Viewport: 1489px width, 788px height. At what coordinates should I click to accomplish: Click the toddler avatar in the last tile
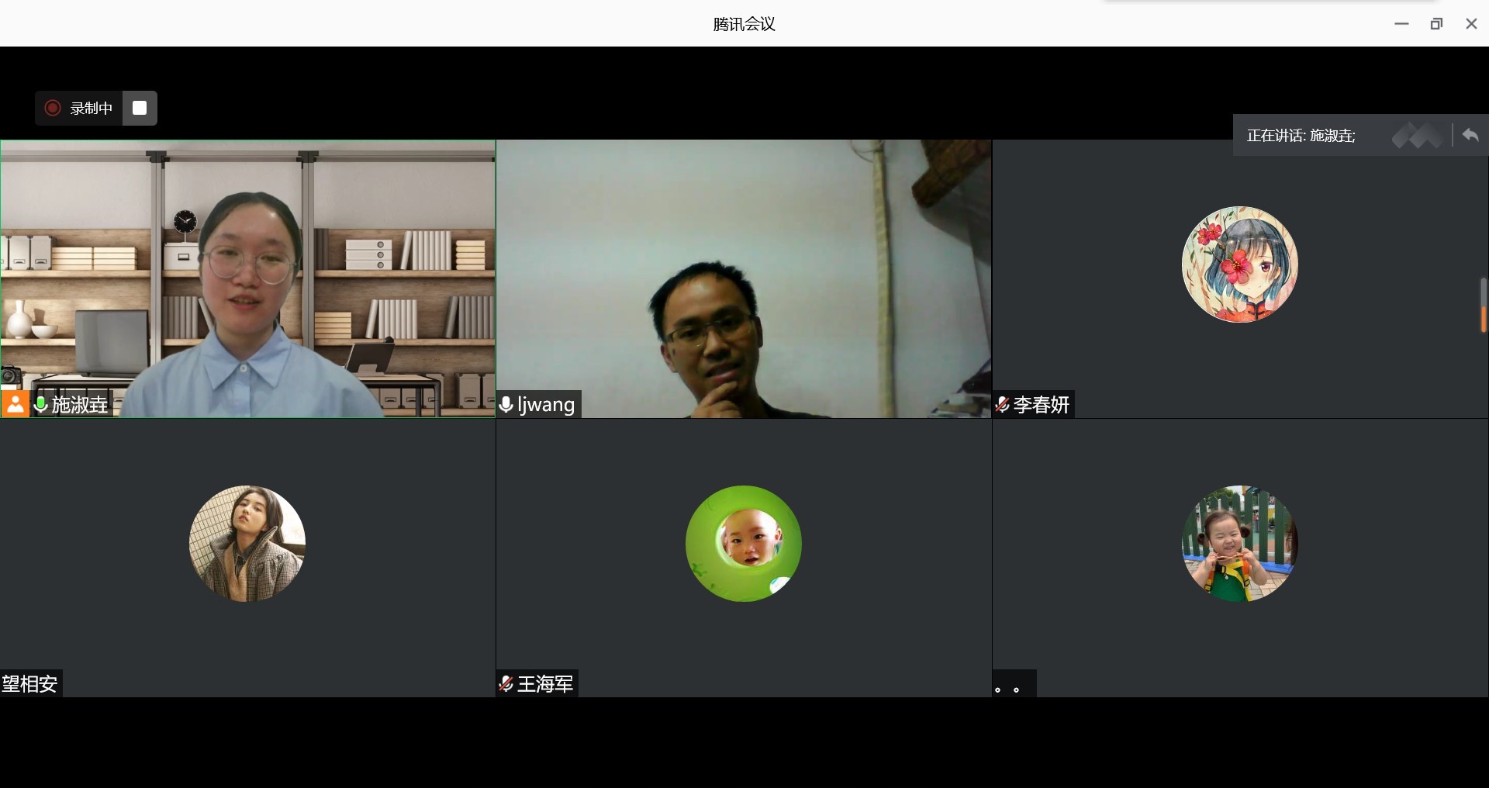[x=1239, y=544]
